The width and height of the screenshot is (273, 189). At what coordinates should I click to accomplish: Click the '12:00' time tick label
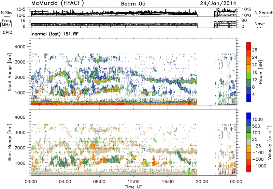point(133,182)
